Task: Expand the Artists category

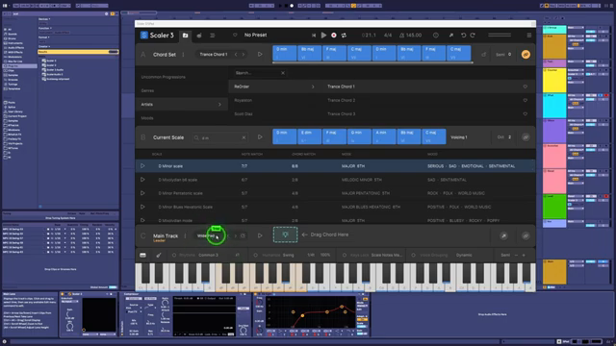Action: [x=182, y=105]
